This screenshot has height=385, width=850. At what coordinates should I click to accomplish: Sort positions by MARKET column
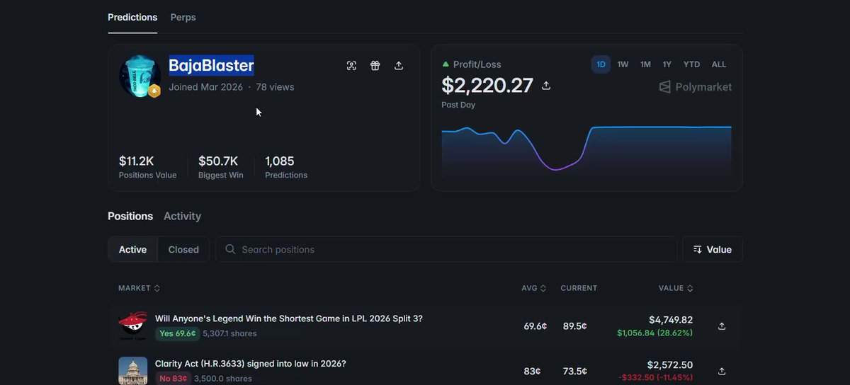tap(139, 288)
